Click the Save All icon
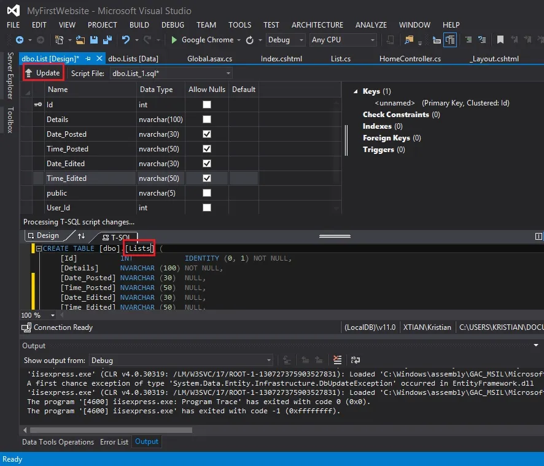The width and height of the screenshot is (544, 466). coord(107,40)
